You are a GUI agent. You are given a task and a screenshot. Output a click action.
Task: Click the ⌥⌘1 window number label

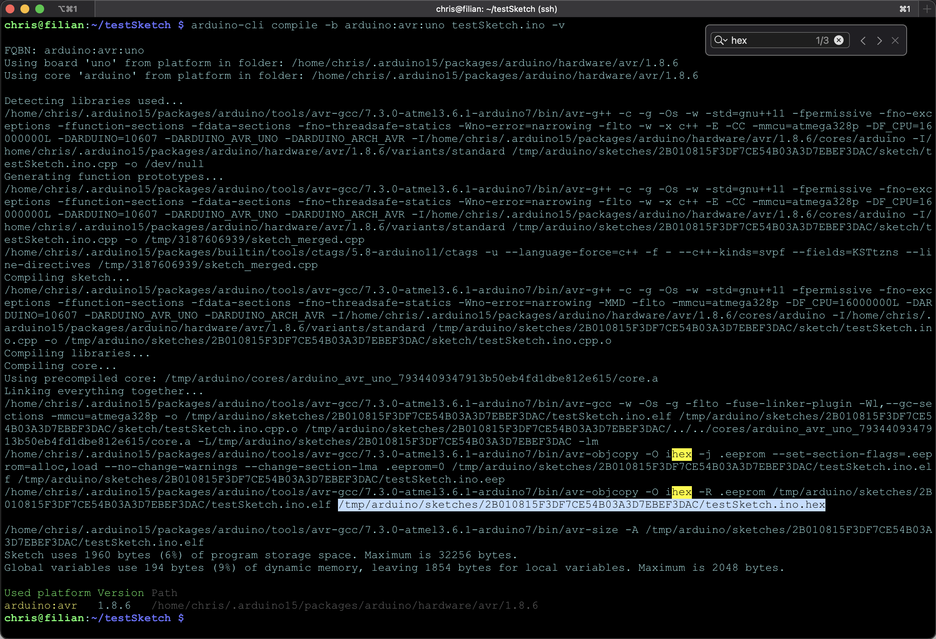tap(67, 9)
